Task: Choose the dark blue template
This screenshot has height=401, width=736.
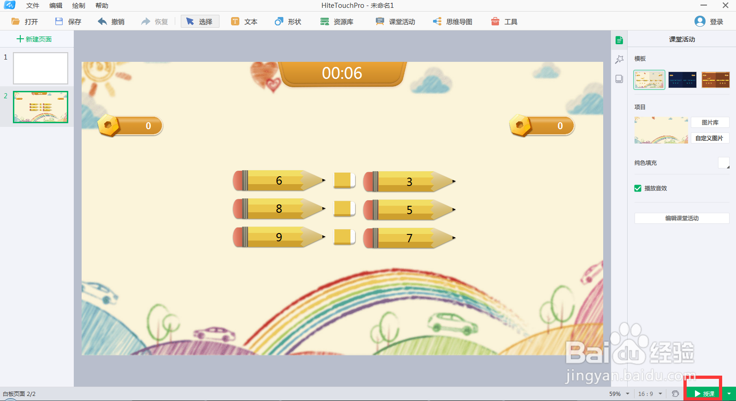Action: [683, 80]
